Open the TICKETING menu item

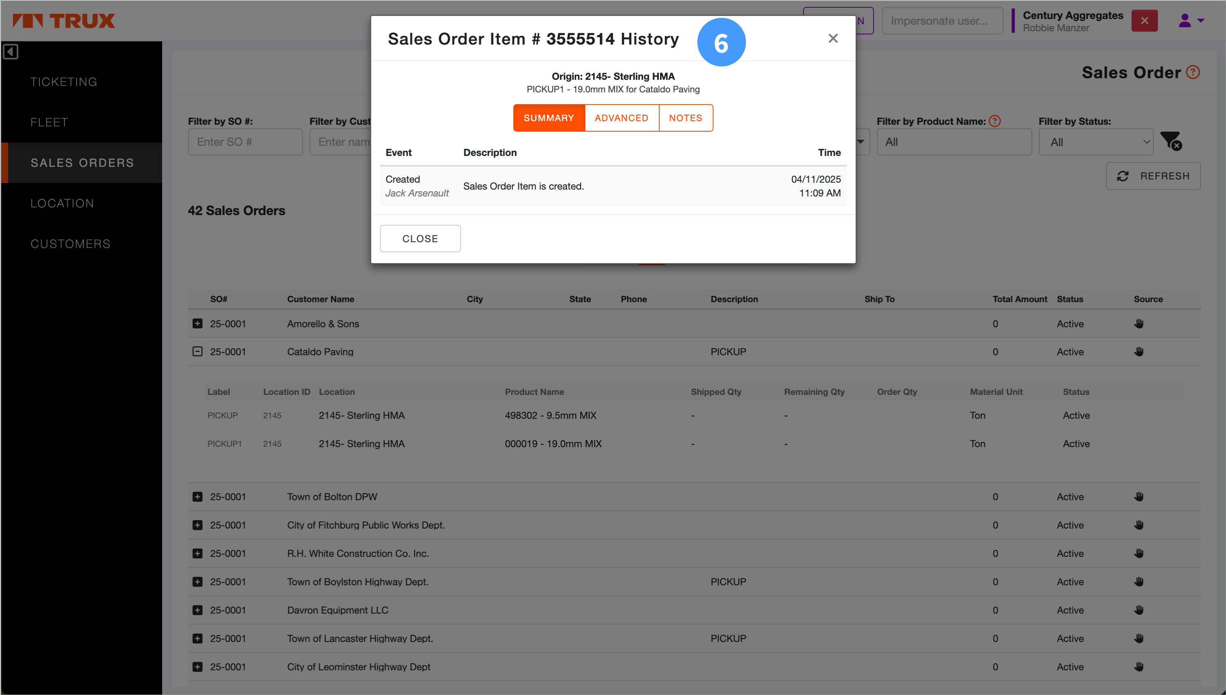64,82
